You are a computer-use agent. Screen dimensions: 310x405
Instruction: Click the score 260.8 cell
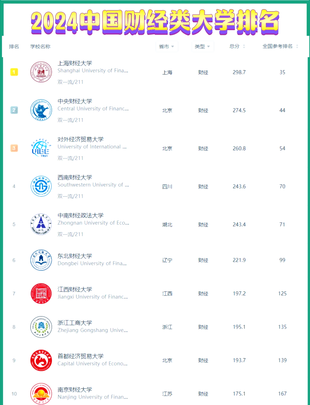(239, 148)
